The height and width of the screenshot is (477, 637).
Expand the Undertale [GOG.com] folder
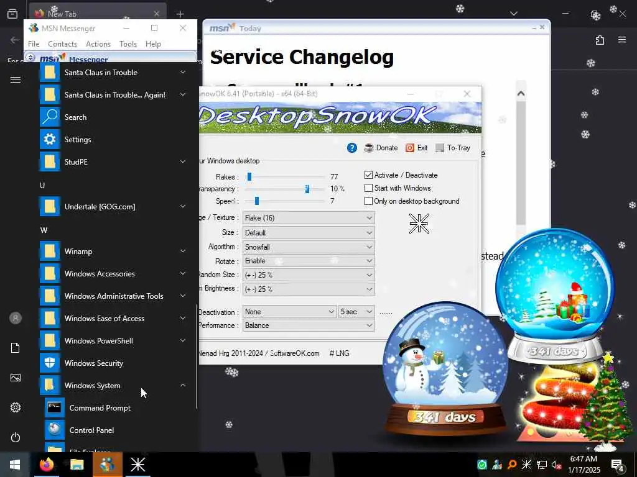coord(183,206)
